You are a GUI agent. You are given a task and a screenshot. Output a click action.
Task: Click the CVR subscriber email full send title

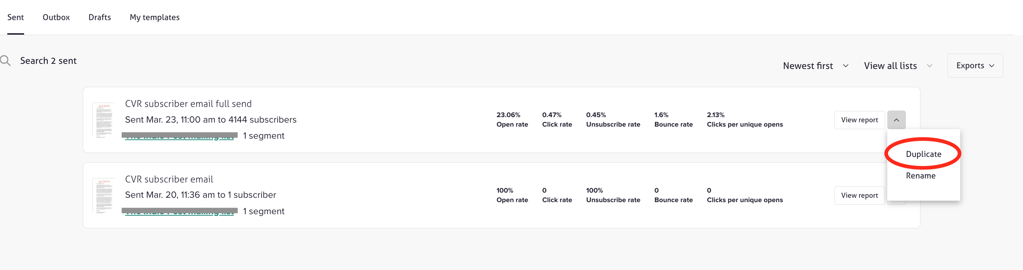pyautogui.click(x=188, y=104)
